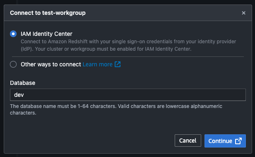Screen dimensions: 255x157
Task: Focus the Database name input field
Action: [x=128, y=95]
